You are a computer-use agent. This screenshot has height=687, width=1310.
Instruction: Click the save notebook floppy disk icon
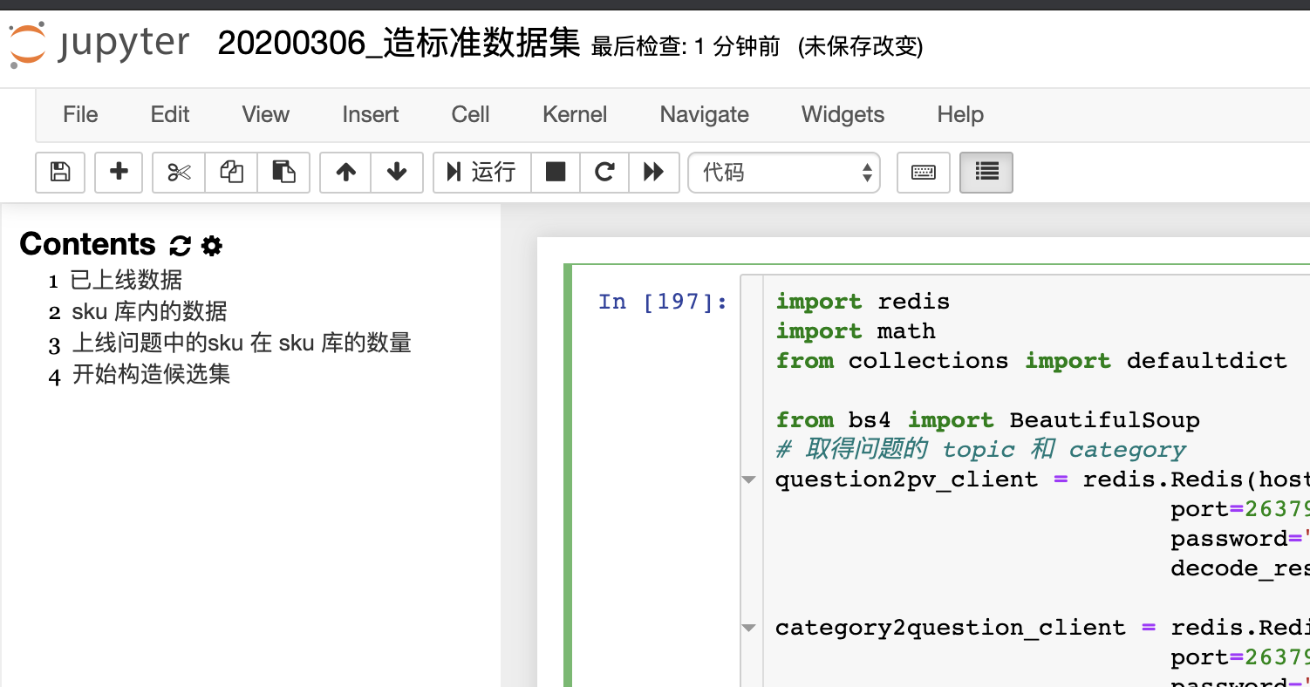pyautogui.click(x=60, y=173)
